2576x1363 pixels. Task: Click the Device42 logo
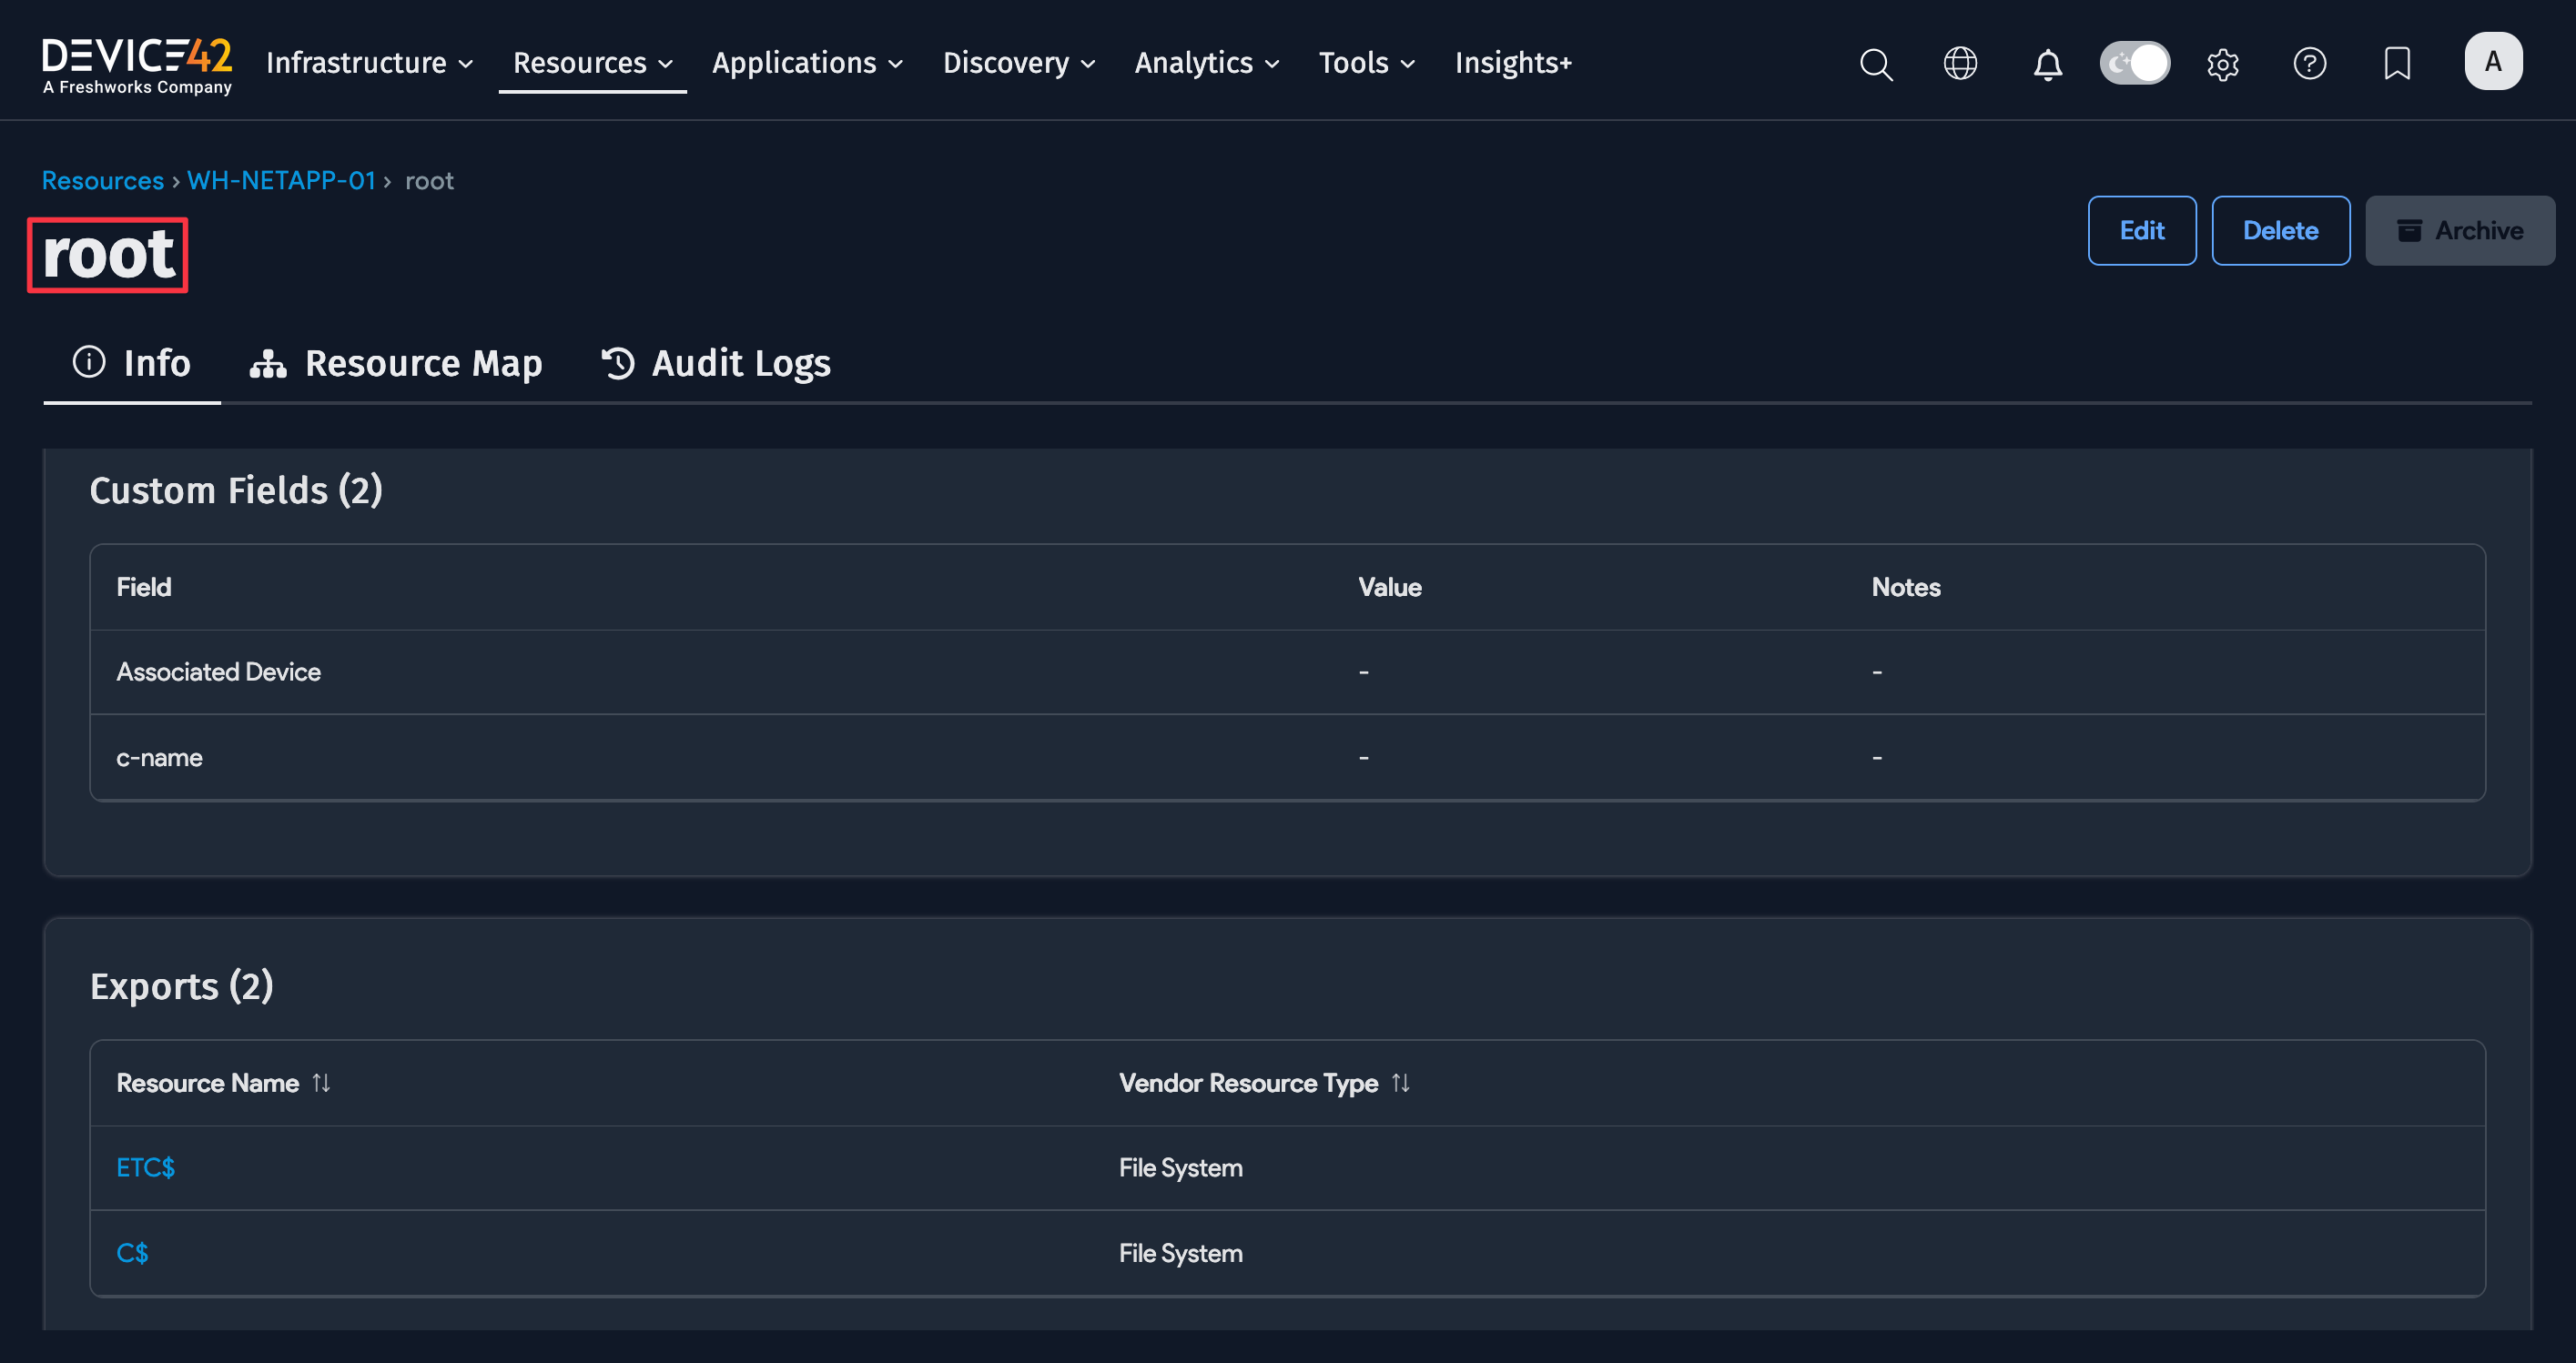click(137, 64)
